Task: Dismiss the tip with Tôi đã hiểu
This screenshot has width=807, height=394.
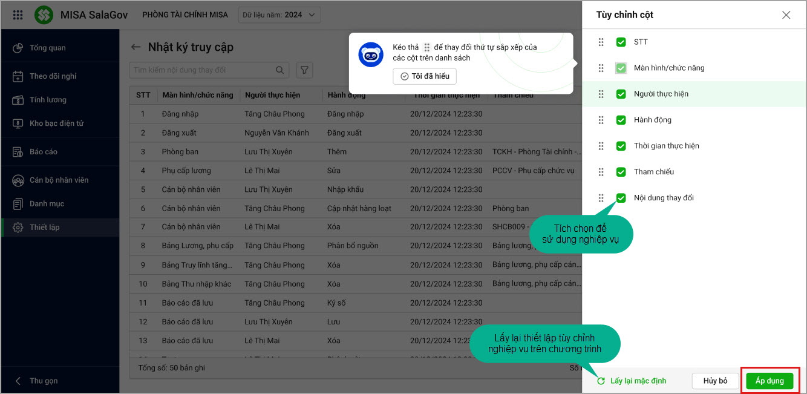Action: [x=425, y=77]
